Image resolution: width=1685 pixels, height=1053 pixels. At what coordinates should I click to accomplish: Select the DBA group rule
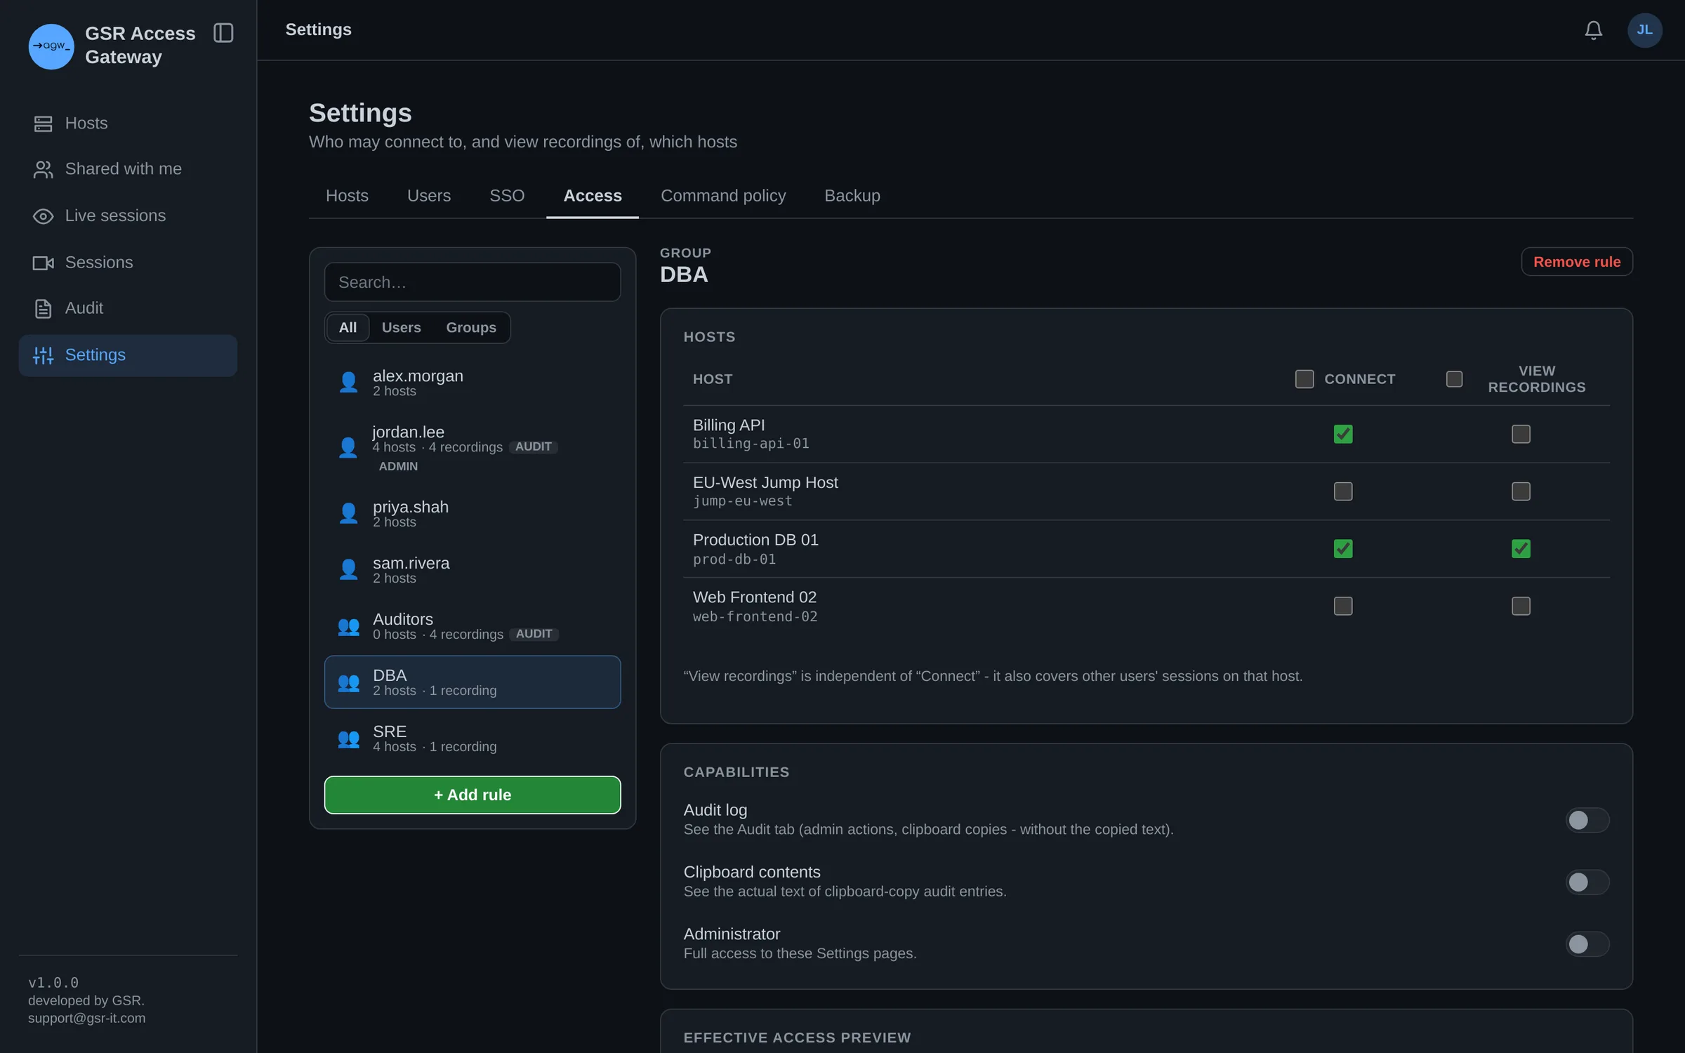click(473, 682)
